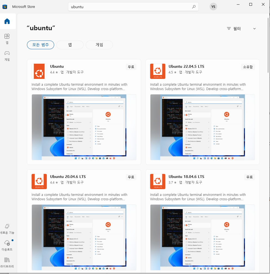The width and height of the screenshot is (270, 274).
Task: Click the Microsoft Store logo icon
Action: click(x=5, y=7)
